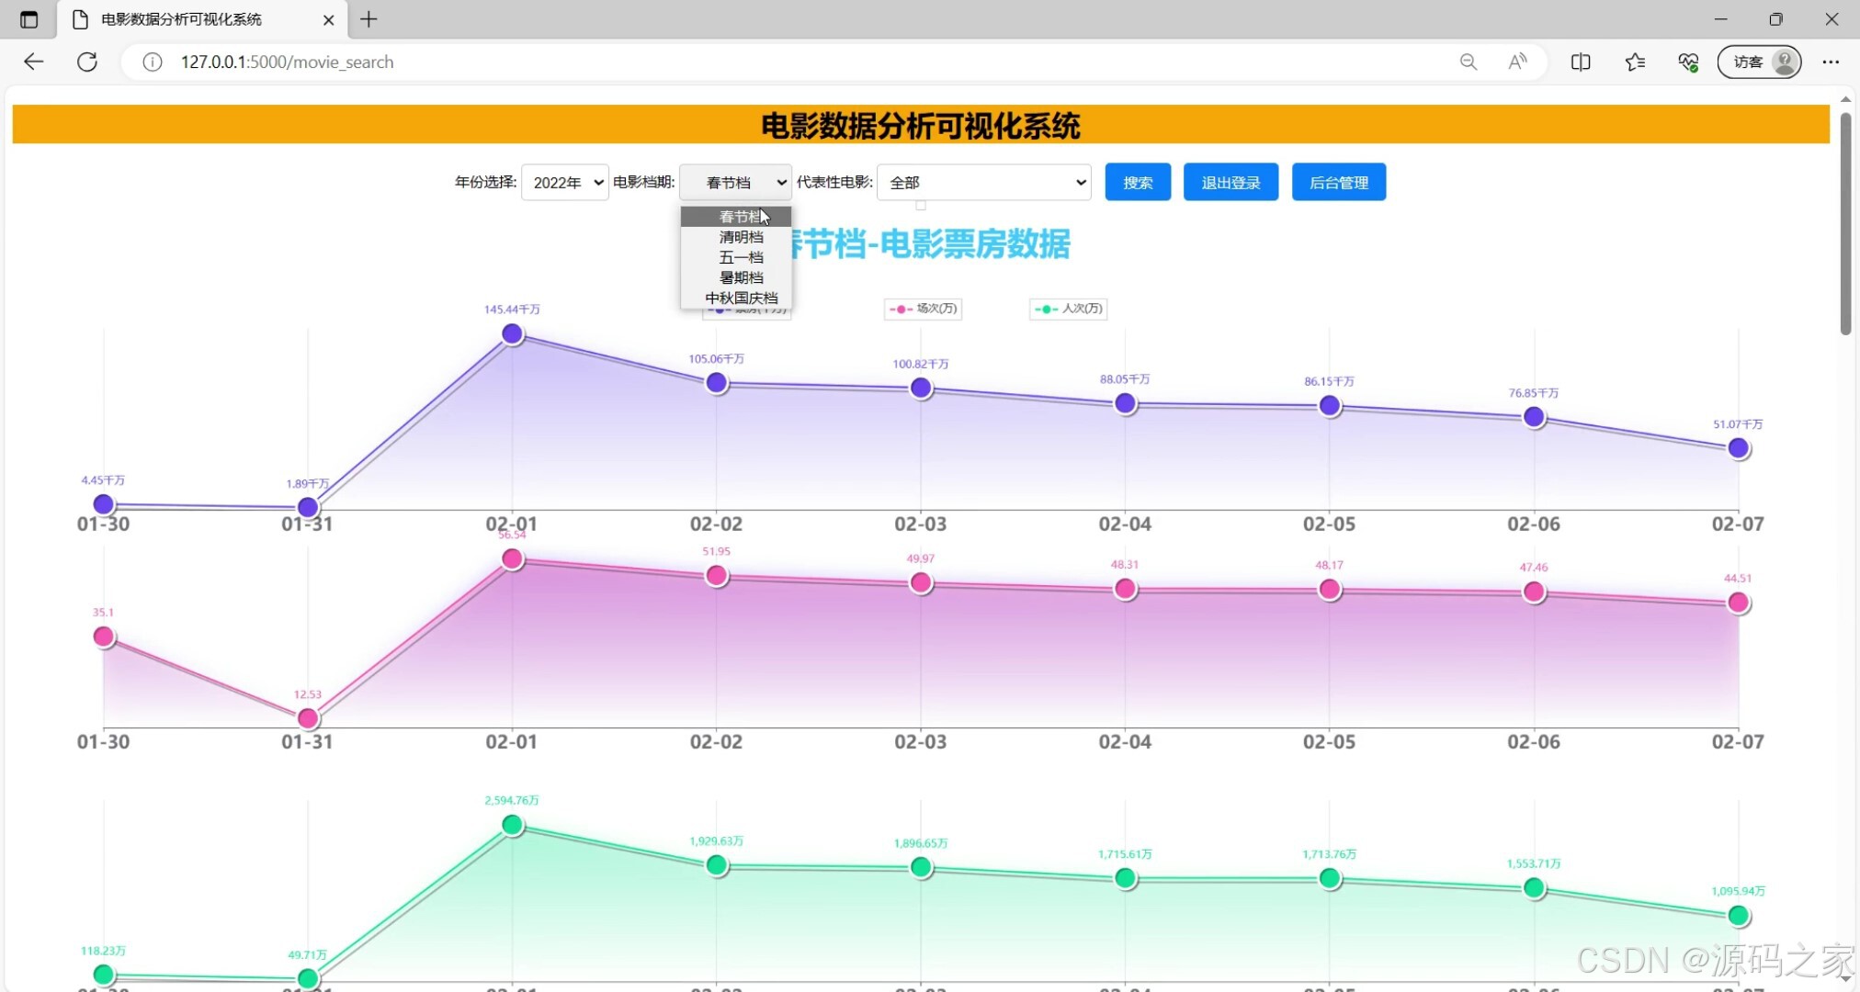1860x992 pixels.
Task: Refresh the page with reload icon
Action: [x=87, y=62]
